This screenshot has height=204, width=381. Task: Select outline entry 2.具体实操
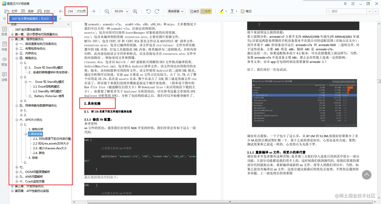(x=36, y=134)
